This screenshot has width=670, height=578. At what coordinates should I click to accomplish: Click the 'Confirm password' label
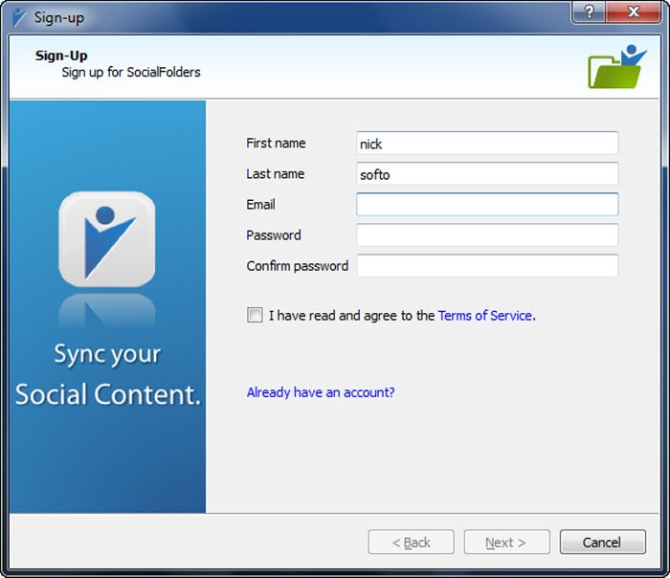point(298,266)
